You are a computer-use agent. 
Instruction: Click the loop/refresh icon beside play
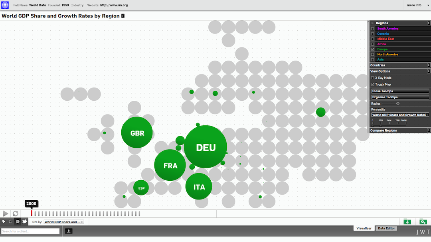click(16, 214)
